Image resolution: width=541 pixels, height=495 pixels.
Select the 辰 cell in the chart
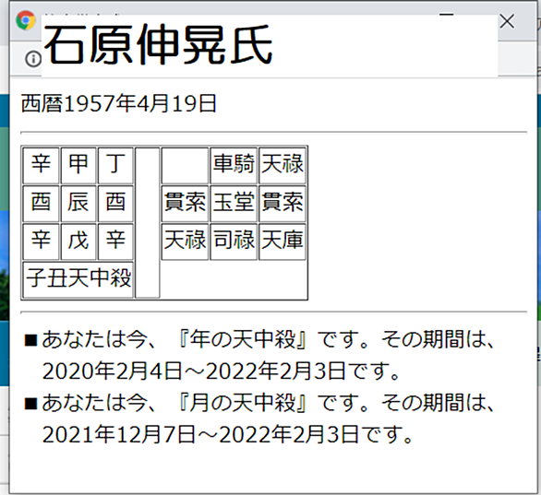tap(78, 204)
